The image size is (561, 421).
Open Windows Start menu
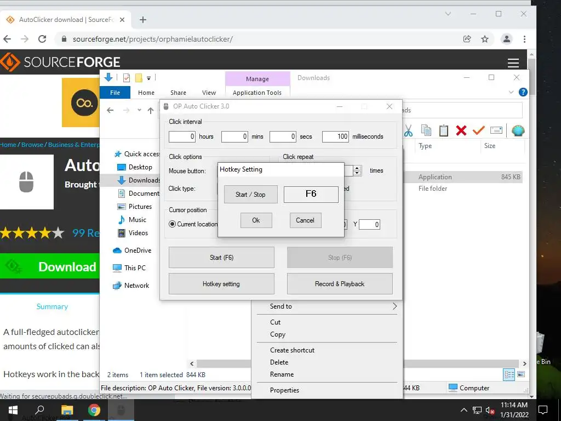[13, 410]
